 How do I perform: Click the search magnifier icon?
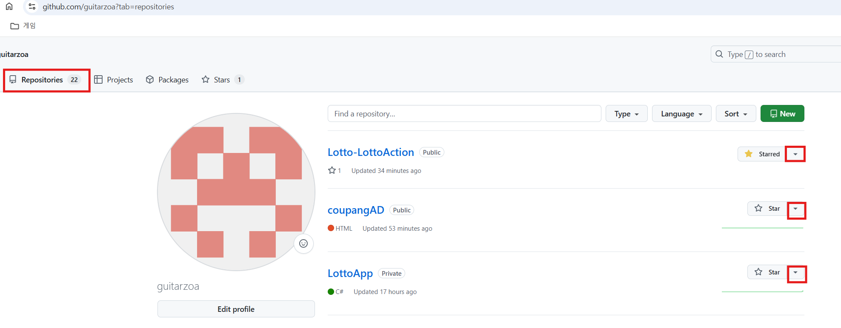click(719, 54)
